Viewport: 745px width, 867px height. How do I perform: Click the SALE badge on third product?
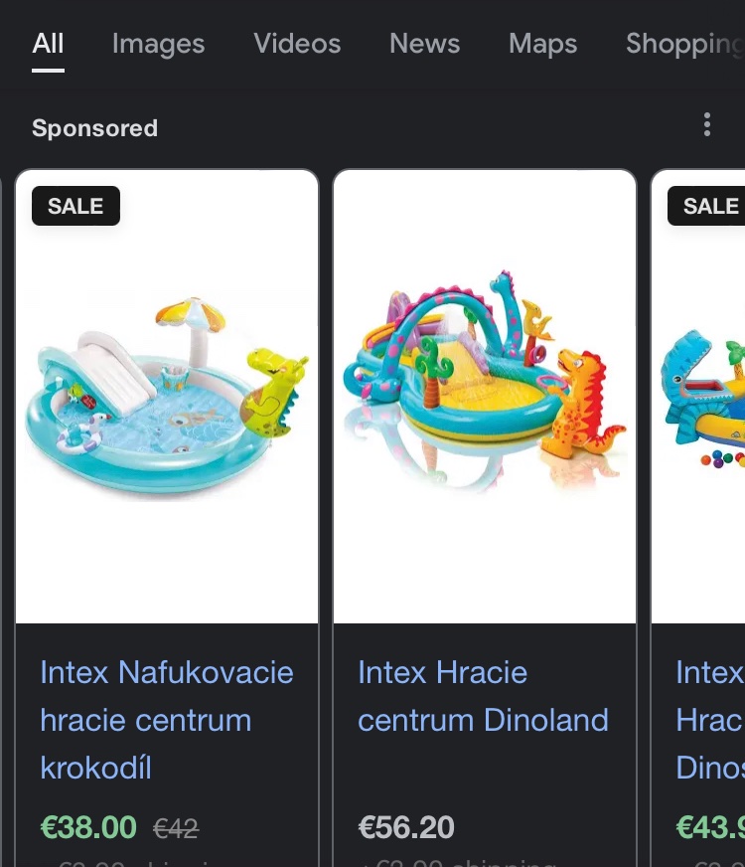710,206
